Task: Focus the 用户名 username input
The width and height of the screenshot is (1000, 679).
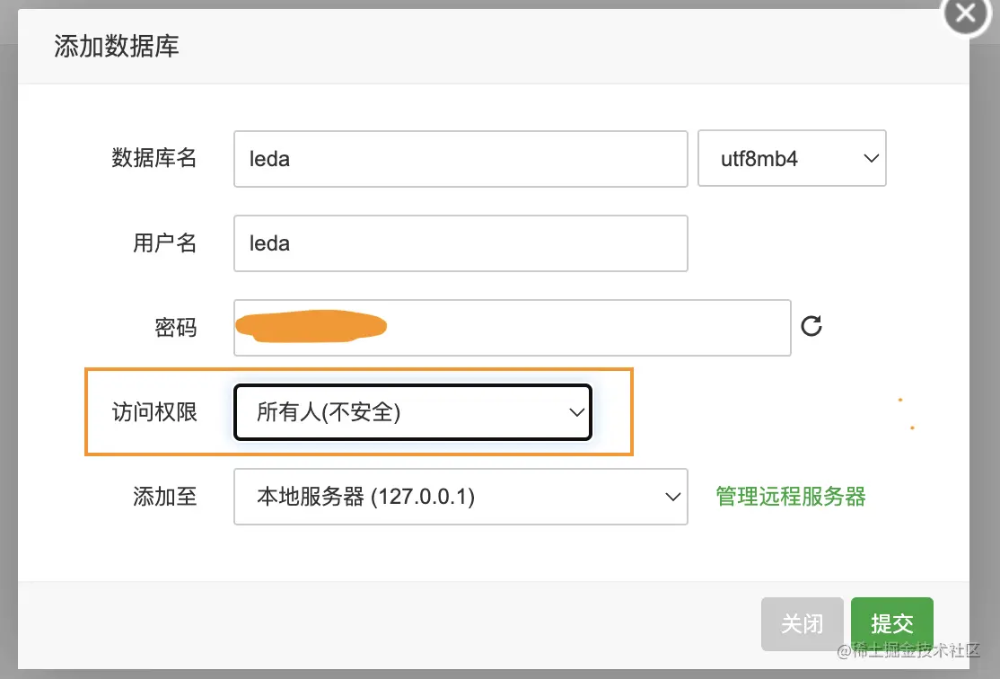Action: 461,242
